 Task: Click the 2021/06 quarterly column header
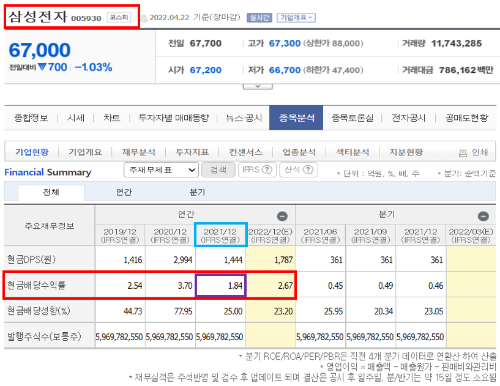(x=321, y=236)
